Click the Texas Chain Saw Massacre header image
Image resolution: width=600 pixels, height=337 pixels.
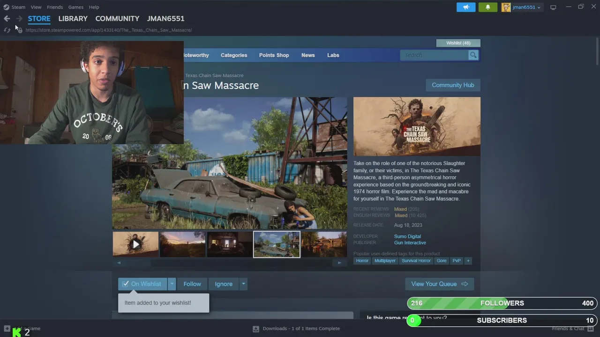point(417,126)
